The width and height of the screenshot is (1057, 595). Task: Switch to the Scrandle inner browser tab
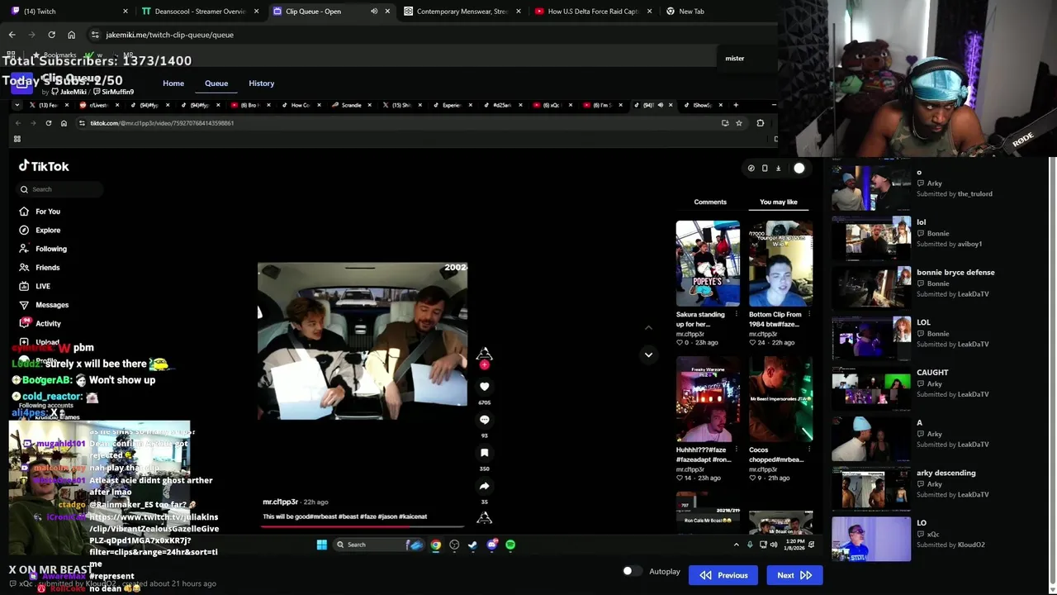click(x=351, y=105)
